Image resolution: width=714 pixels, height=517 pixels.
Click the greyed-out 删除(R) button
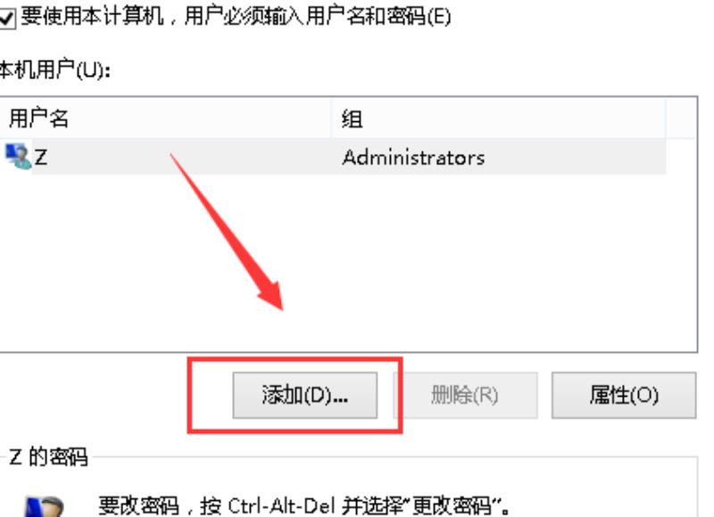click(465, 395)
